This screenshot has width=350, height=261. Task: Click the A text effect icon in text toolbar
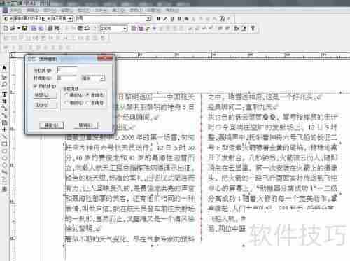(x=186, y=19)
